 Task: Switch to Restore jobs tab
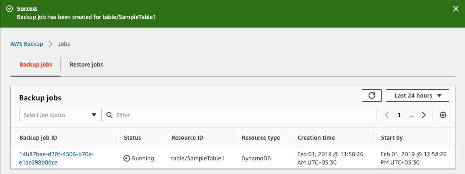click(x=86, y=64)
